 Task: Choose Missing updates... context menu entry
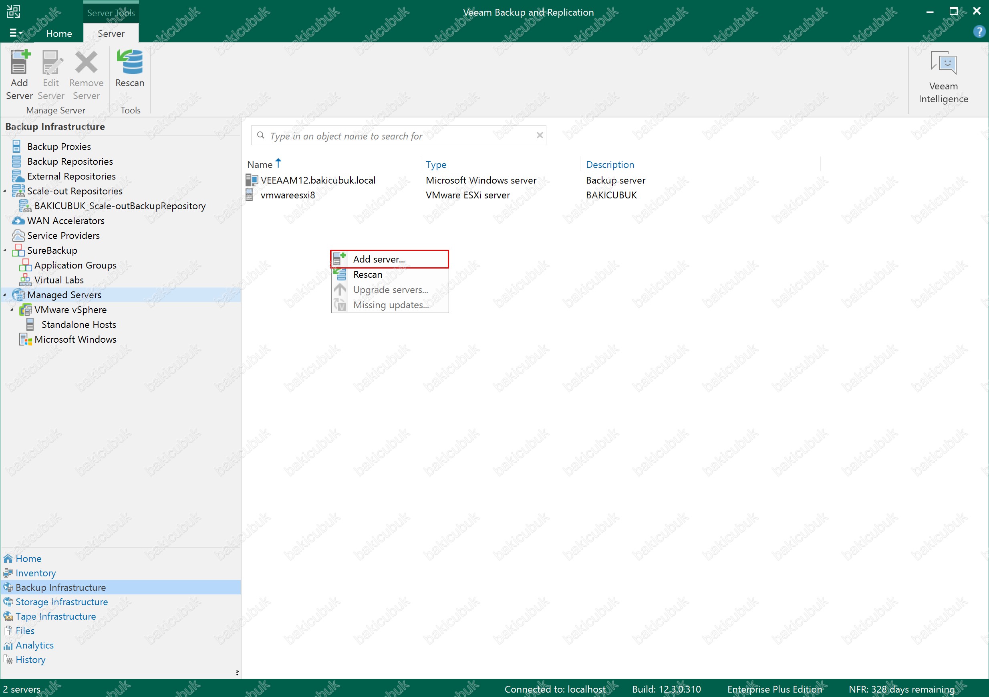390,305
